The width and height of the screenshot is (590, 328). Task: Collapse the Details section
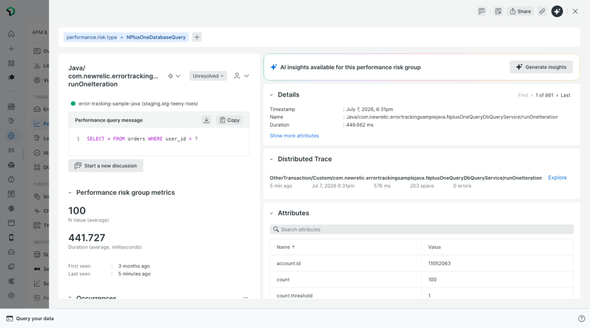tap(271, 95)
